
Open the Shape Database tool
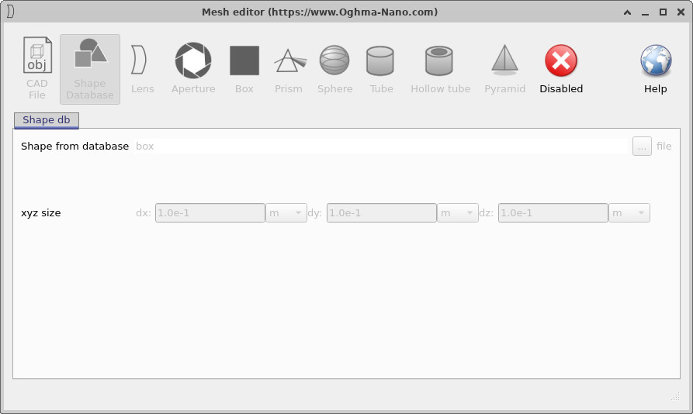click(x=90, y=69)
